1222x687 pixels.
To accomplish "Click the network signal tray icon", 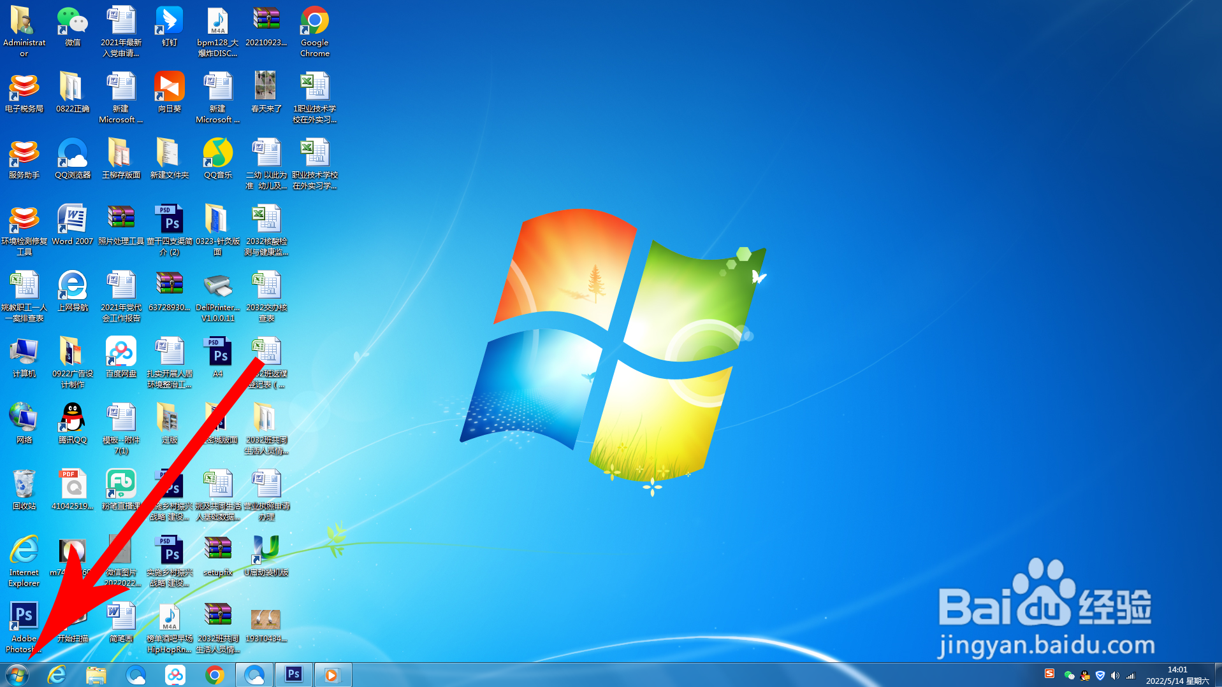I will pos(1130,676).
